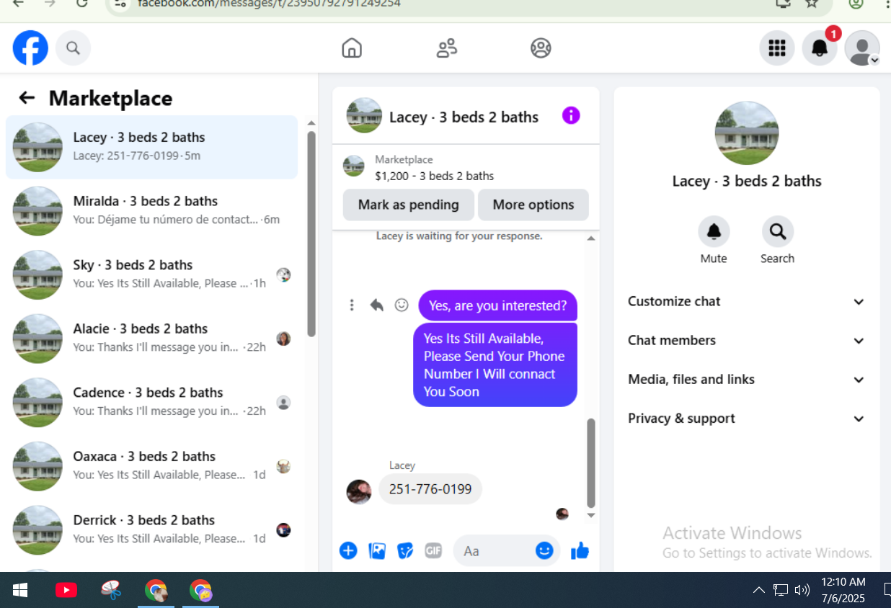Viewport: 891px width, 608px height.
Task: Switch to the second Chrome taskbar window
Action: click(200, 591)
